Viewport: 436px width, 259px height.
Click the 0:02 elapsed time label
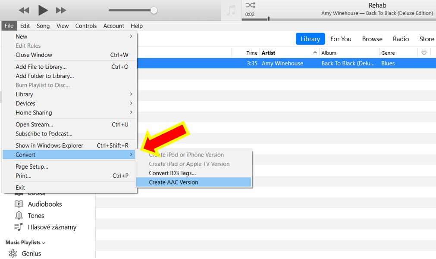pyautogui.click(x=250, y=14)
